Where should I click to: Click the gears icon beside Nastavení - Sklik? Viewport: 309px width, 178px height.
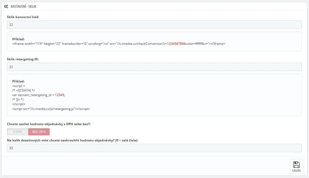6,6
